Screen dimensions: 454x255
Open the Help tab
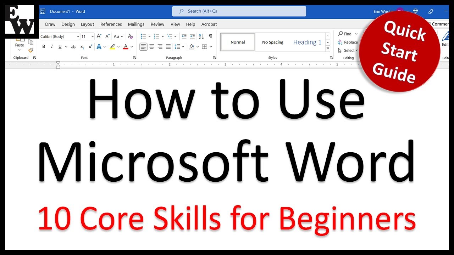pos(190,24)
